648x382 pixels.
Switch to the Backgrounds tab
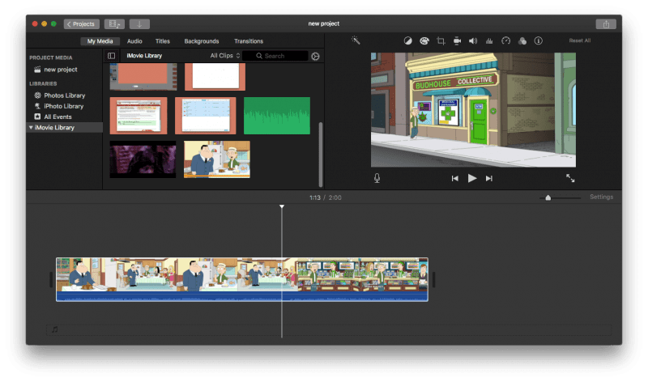point(202,41)
